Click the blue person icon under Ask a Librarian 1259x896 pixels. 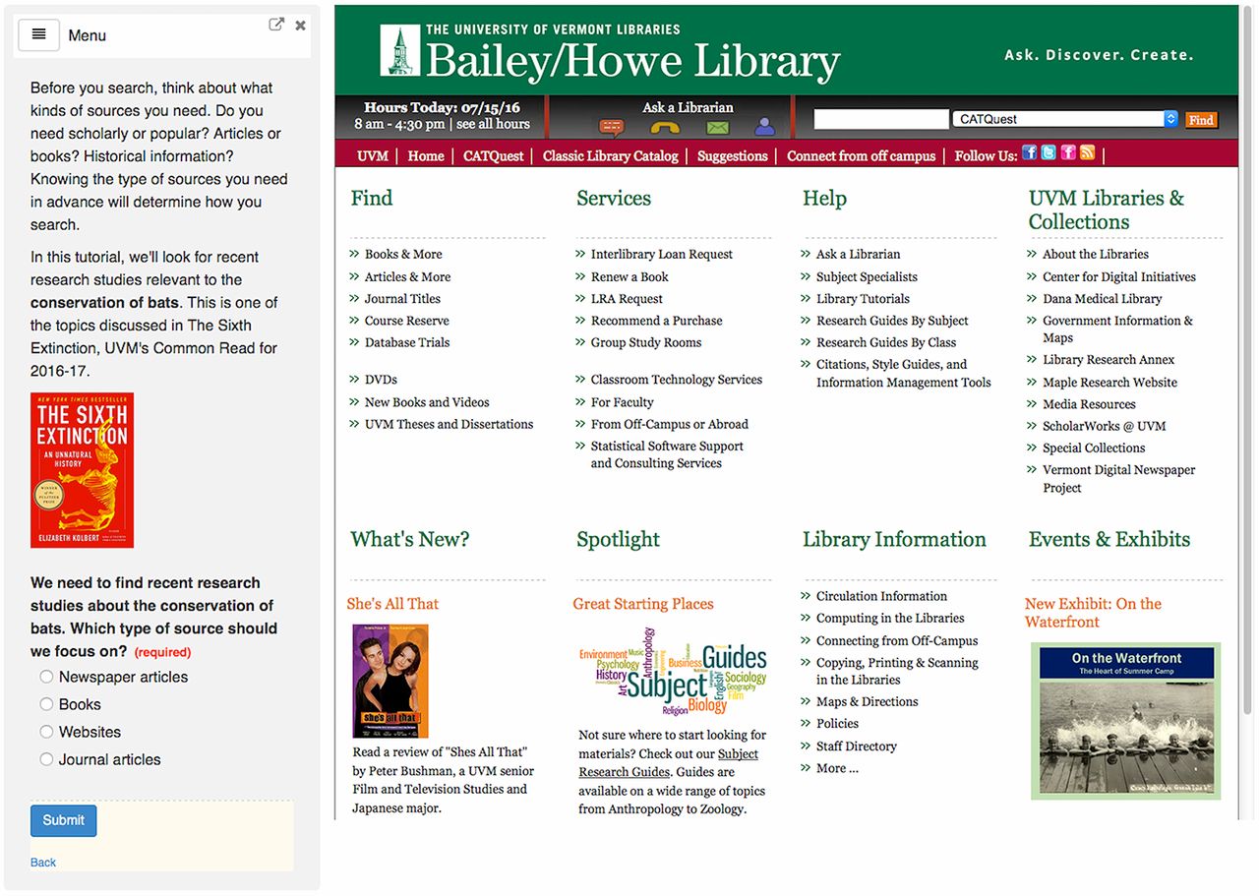(764, 127)
